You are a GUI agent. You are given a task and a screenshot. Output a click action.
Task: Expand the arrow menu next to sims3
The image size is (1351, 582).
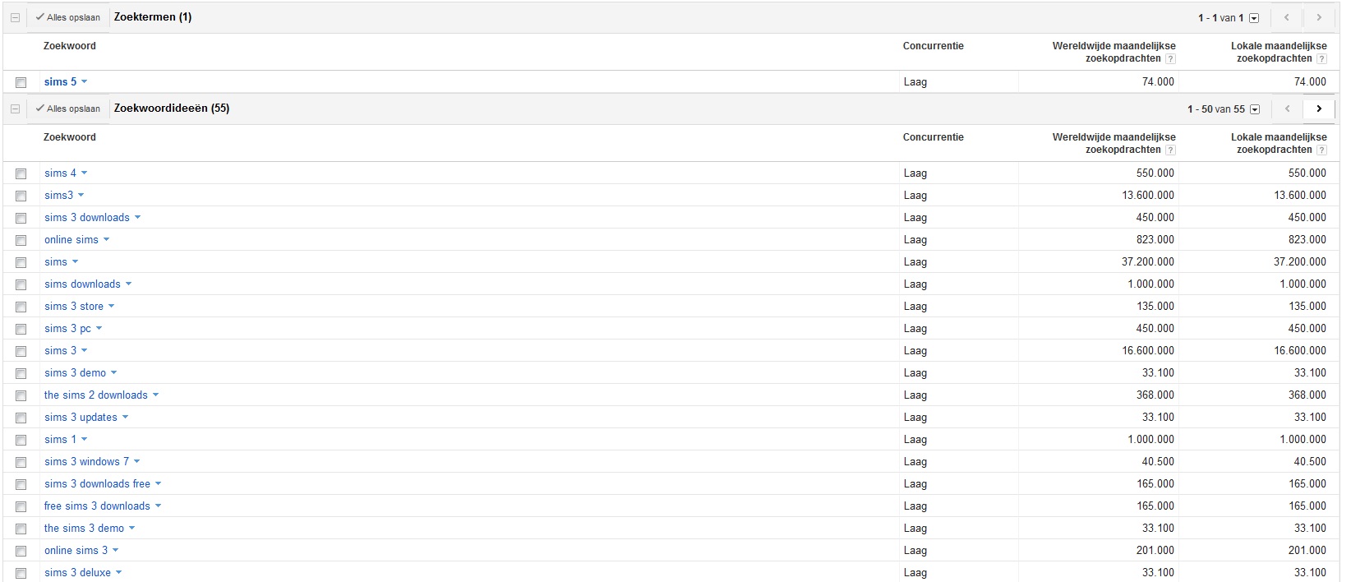[81, 196]
